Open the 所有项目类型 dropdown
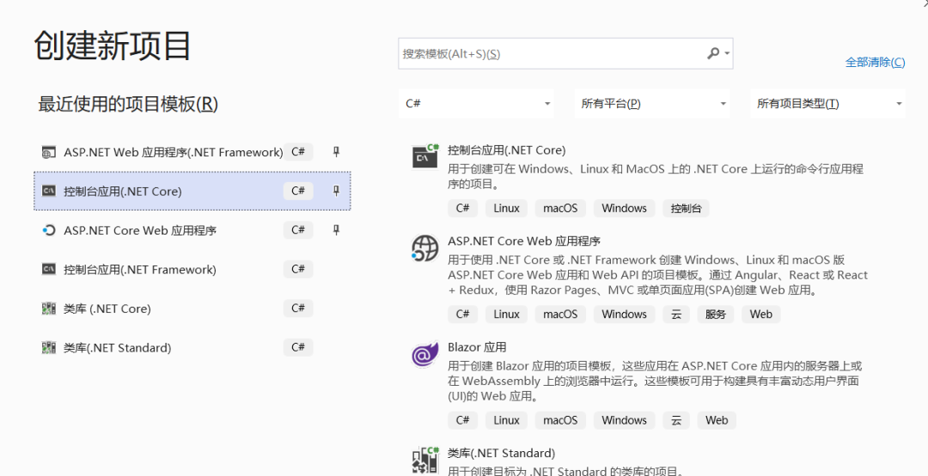The width and height of the screenshot is (928, 476). click(x=828, y=104)
